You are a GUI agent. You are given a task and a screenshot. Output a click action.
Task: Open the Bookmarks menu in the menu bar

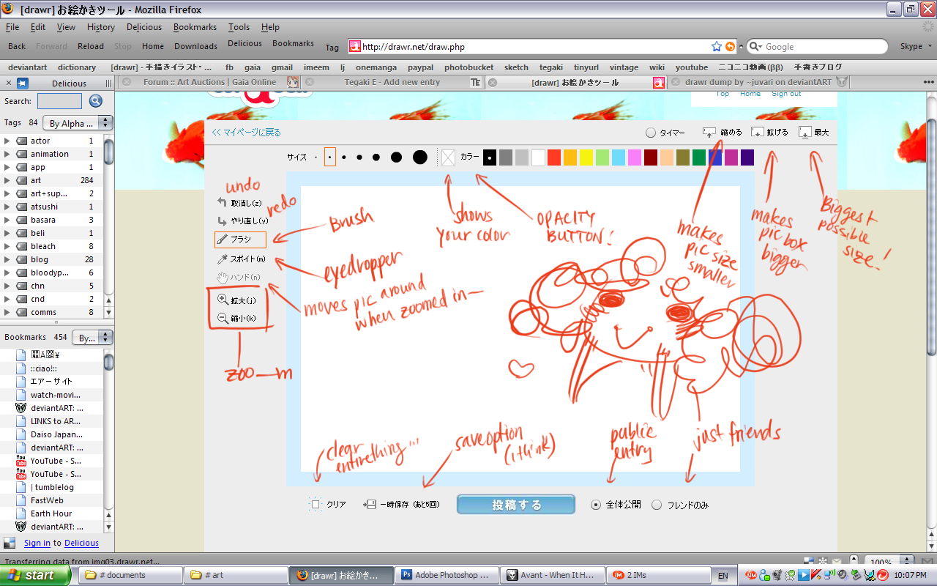[x=195, y=27]
